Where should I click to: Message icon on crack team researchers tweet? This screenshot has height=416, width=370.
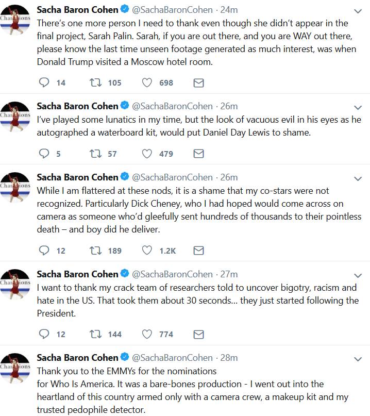(x=198, y=334)
